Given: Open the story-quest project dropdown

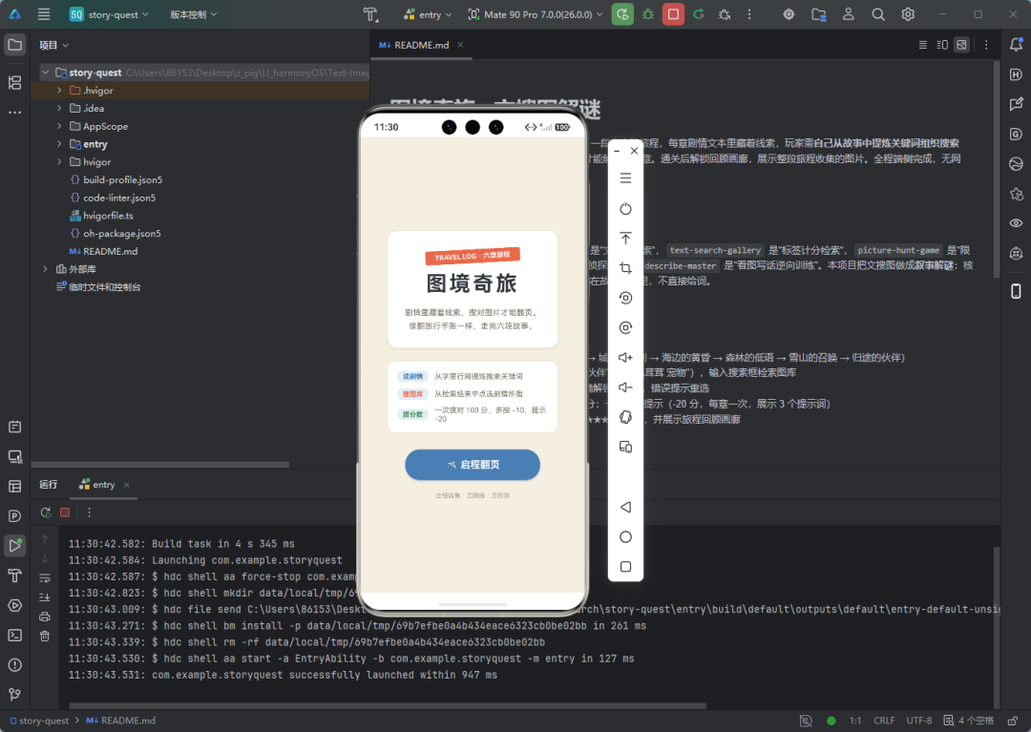Looking at the screenshot, I should [x=109, y=14].
